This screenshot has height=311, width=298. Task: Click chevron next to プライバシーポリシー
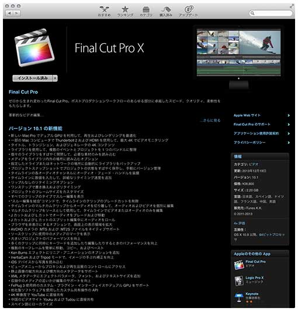[289, 143]
